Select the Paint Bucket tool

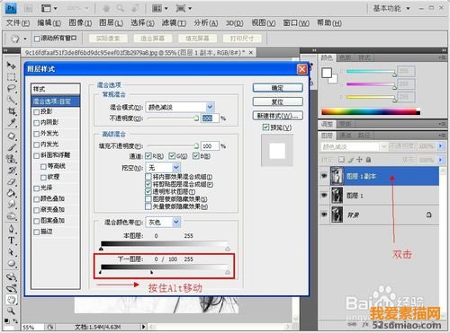tap(12, 193)
